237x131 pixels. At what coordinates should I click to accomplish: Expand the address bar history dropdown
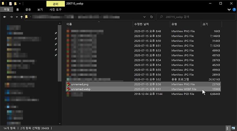145,17
